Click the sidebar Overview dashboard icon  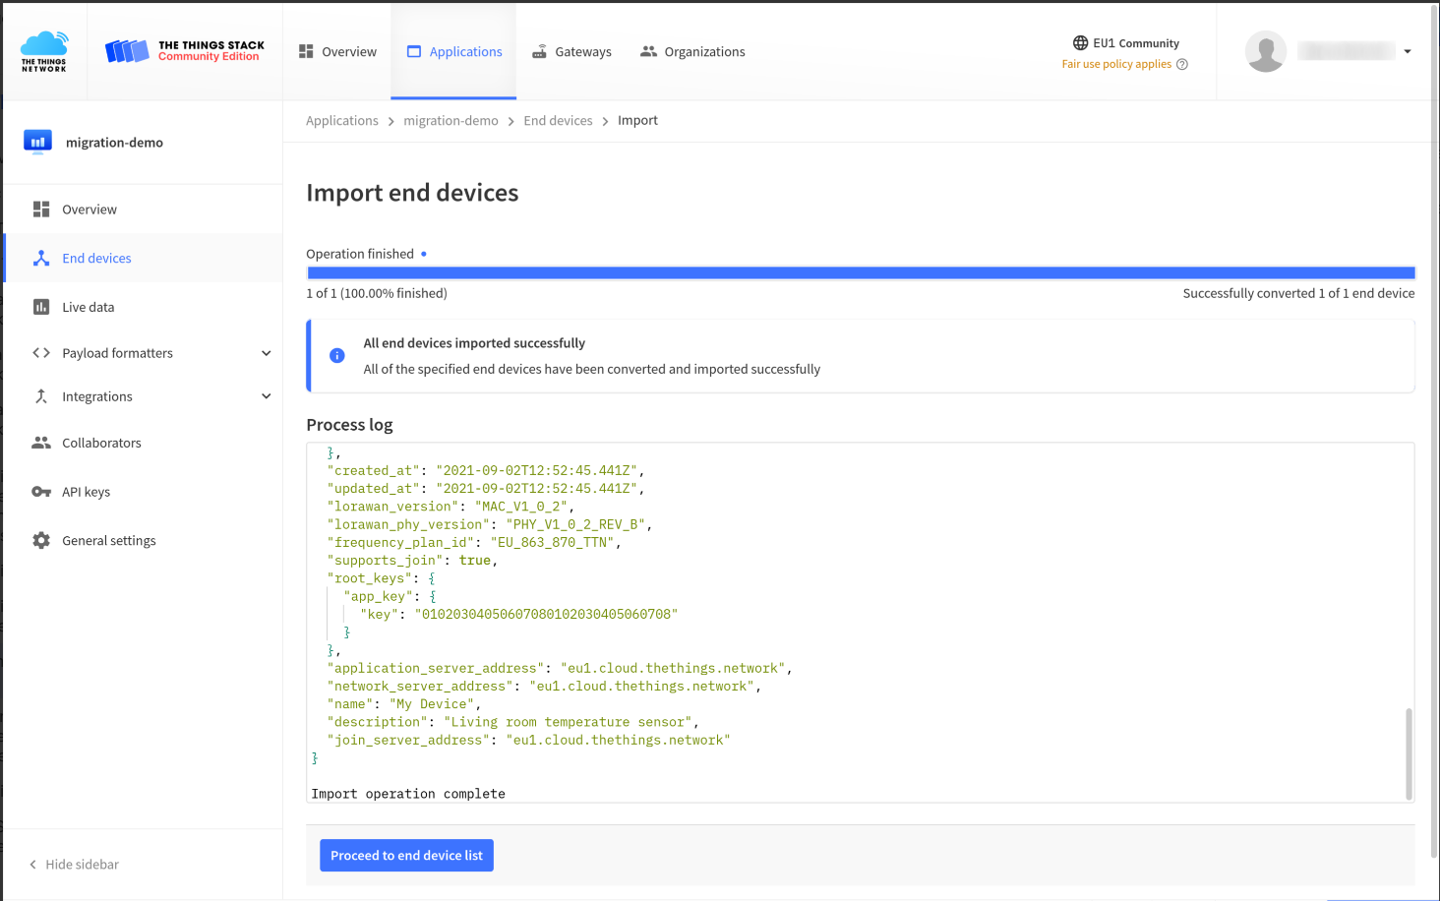point(41,210)
